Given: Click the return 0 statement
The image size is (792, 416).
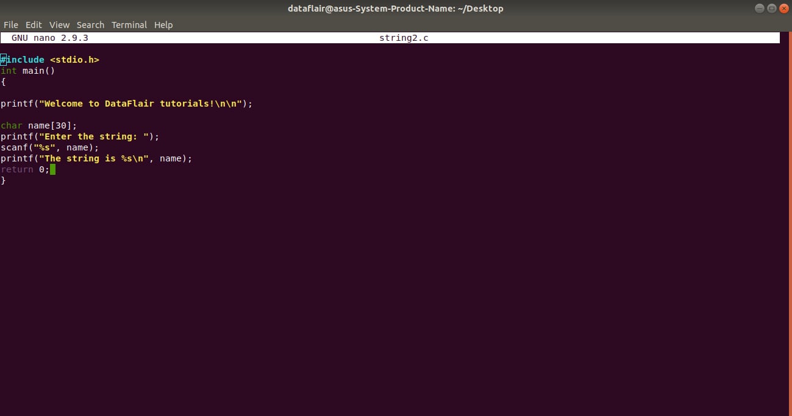Looking at the screenshot, I should point(24,169).
